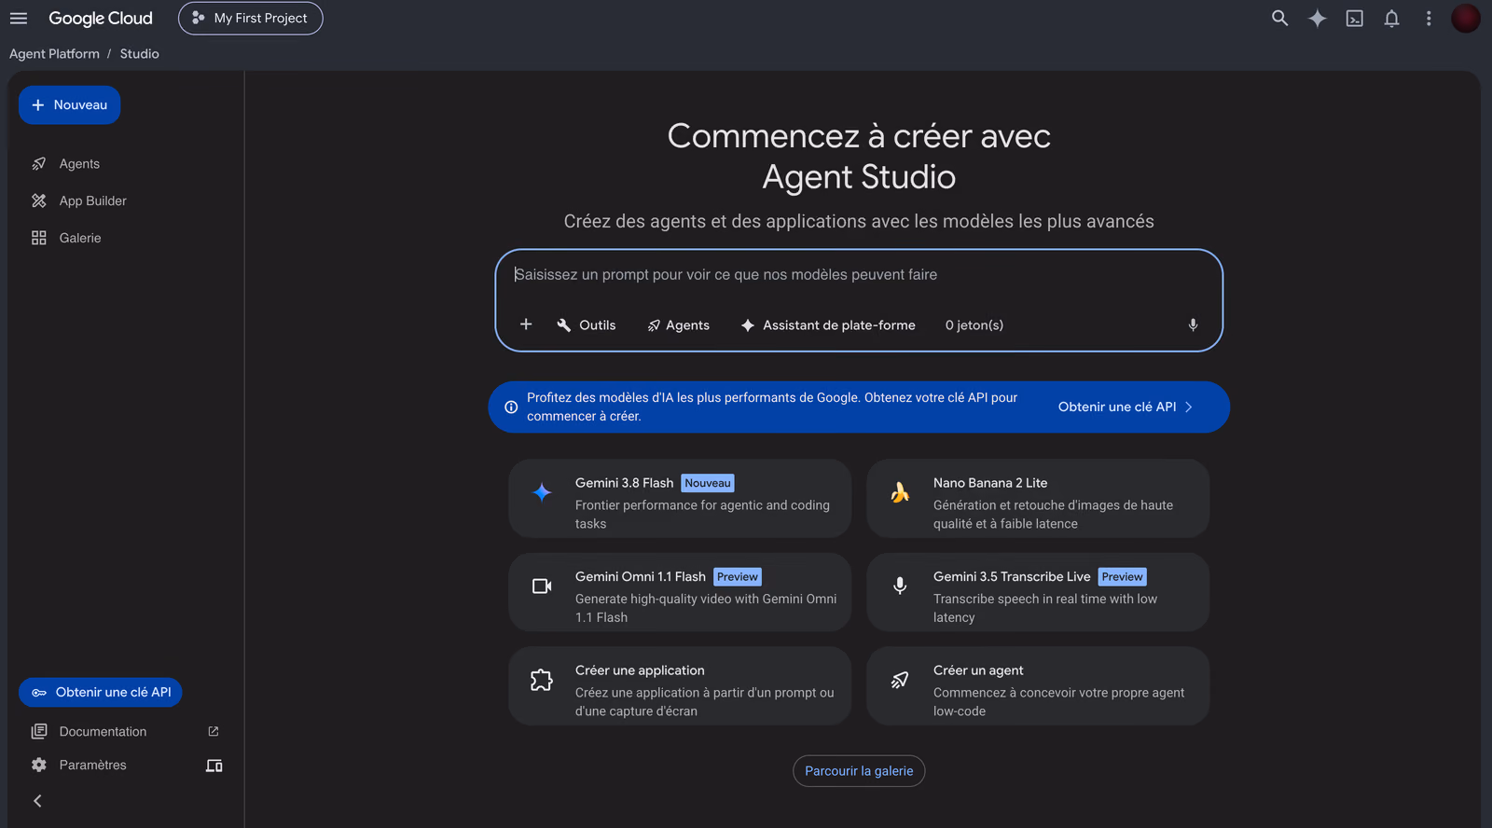The image size is (1492, 828).
Task: Click the banana icon on Nano Banana card
Action: pos(900,492)
